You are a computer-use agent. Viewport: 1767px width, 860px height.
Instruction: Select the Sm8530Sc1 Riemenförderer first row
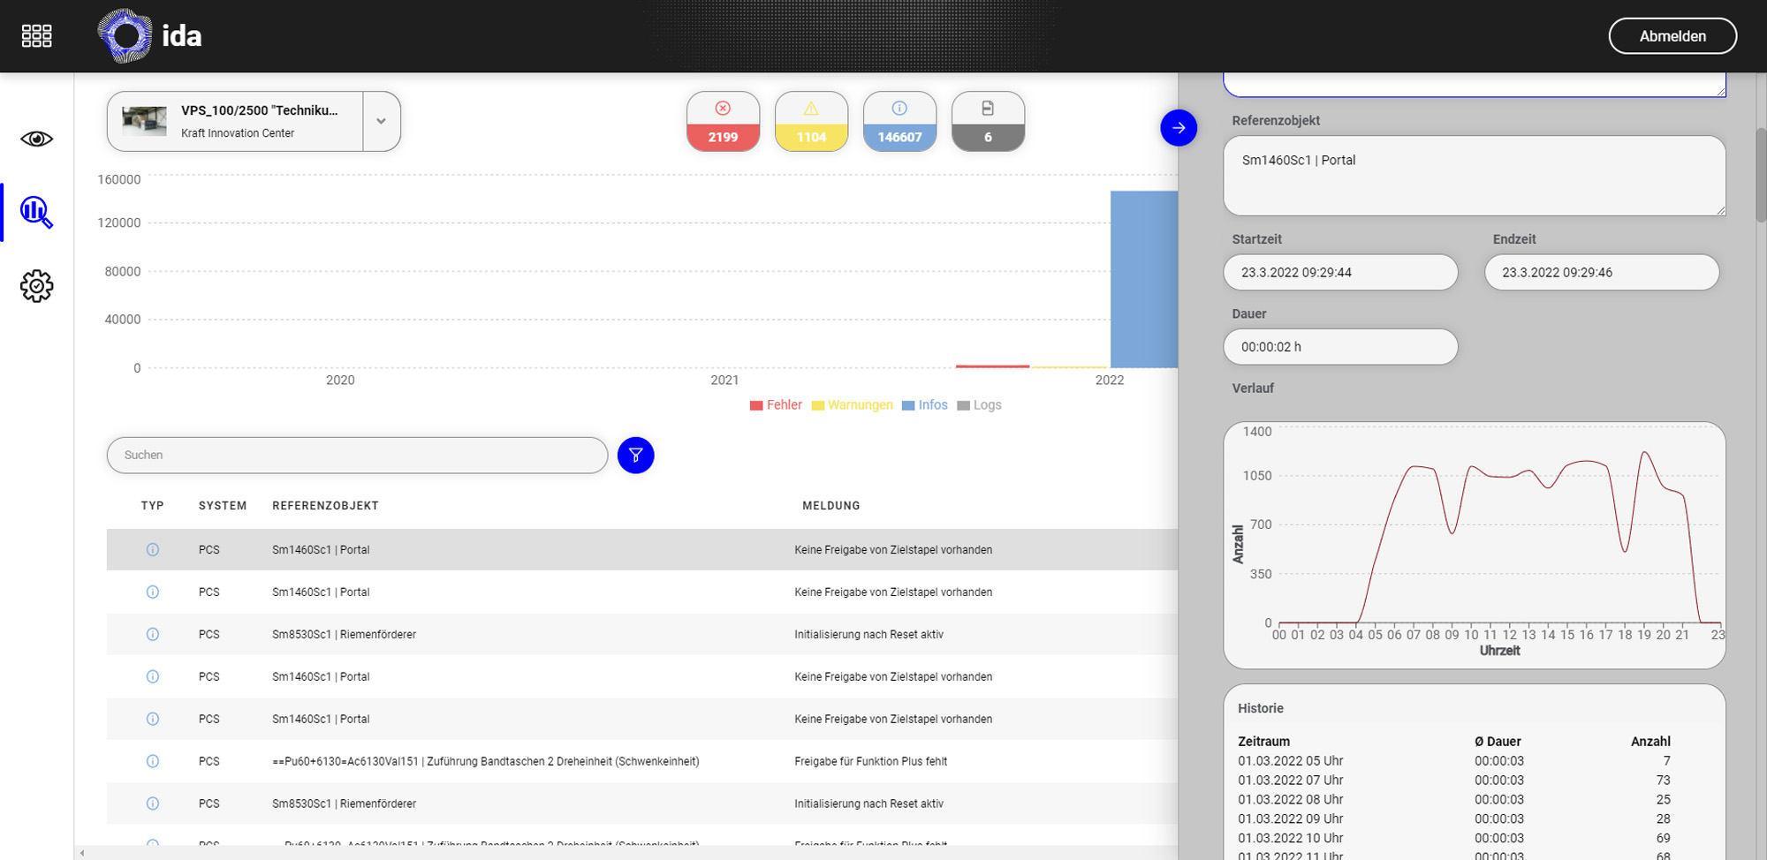[344, 635]
